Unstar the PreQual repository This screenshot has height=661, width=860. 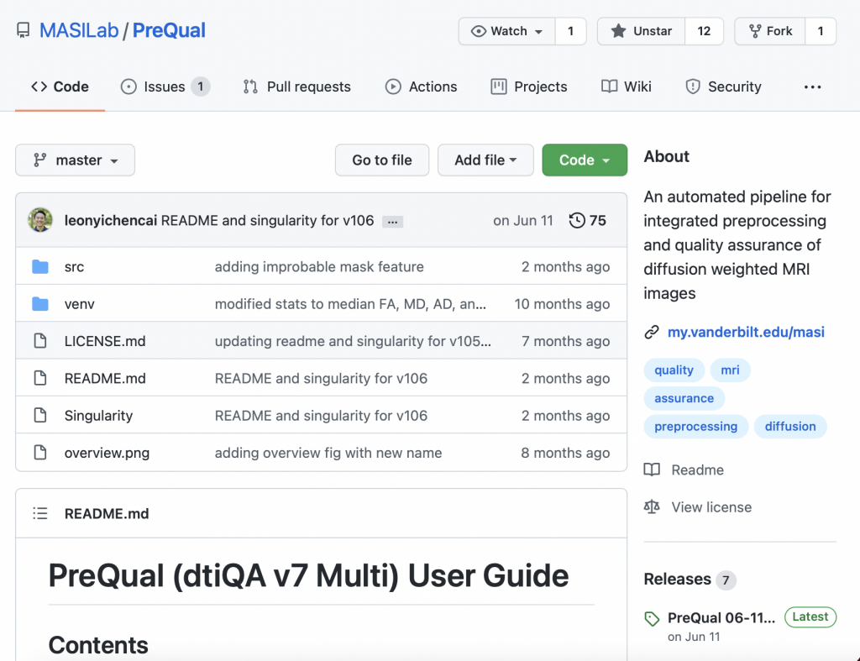[x=642, y=31]
